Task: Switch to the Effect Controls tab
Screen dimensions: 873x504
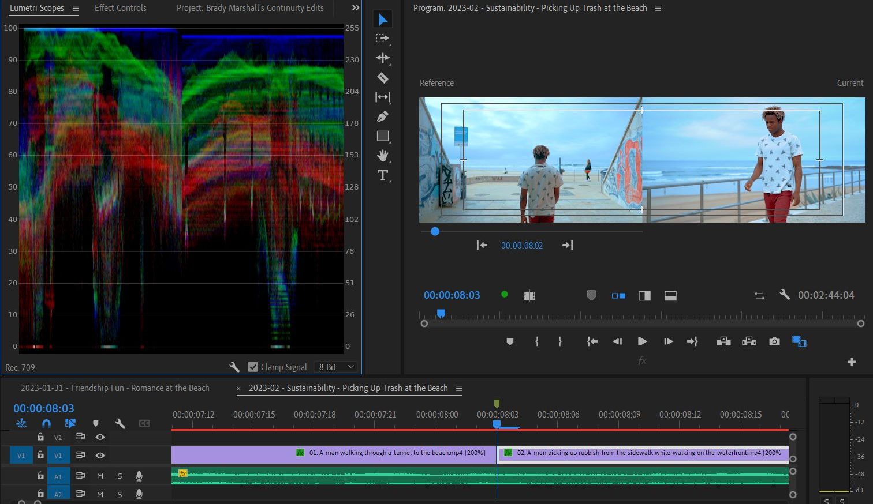Action: (x=121, y=8)
